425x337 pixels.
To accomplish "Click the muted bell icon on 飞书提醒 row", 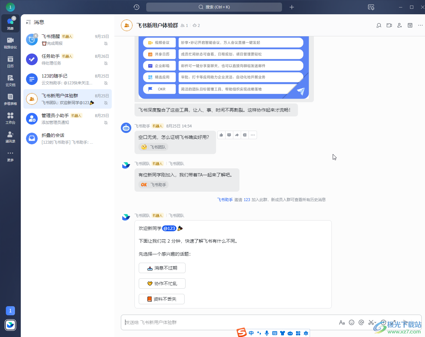I will tap(106, 43).
